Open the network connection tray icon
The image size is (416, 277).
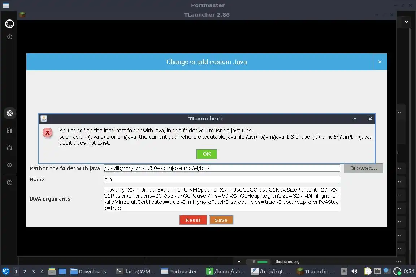tap(377, 271)
